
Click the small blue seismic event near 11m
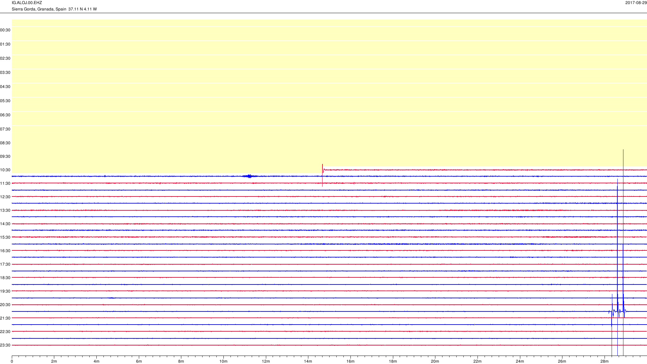(249, 176)
